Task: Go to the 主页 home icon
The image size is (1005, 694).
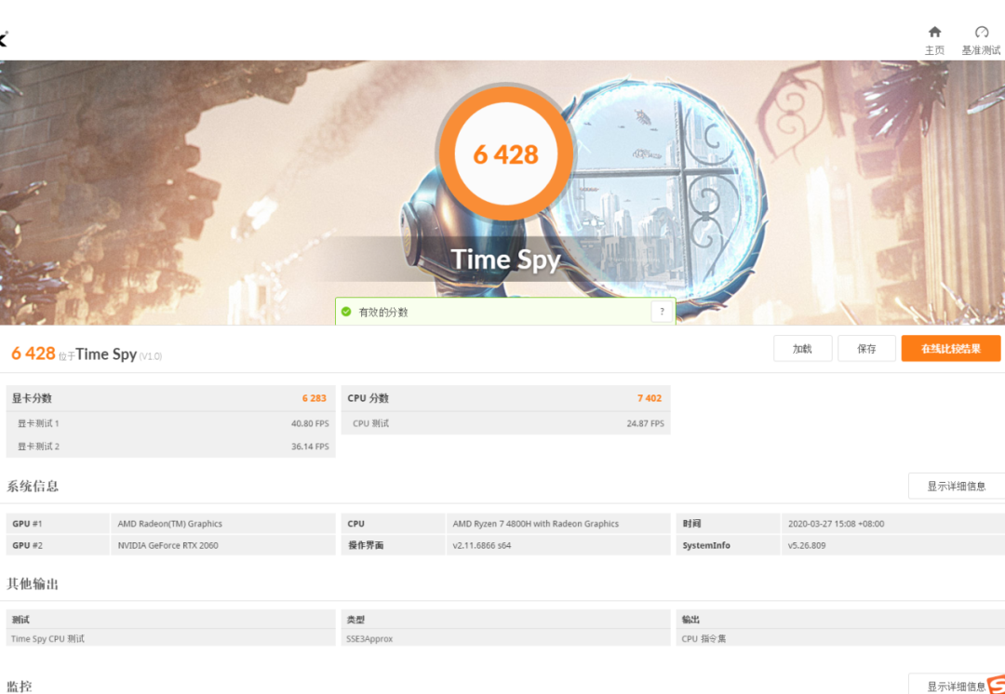Action: (x=934, y=32)
